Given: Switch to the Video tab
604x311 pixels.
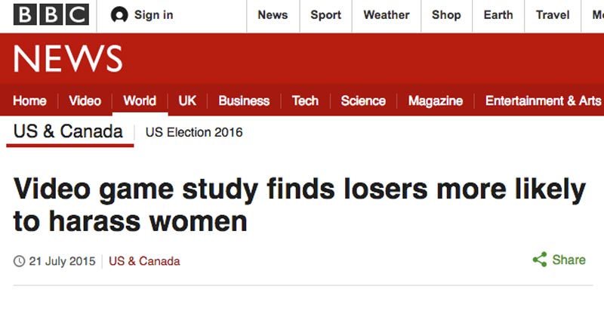Looking at the screenshot, I should pos(85,101).
